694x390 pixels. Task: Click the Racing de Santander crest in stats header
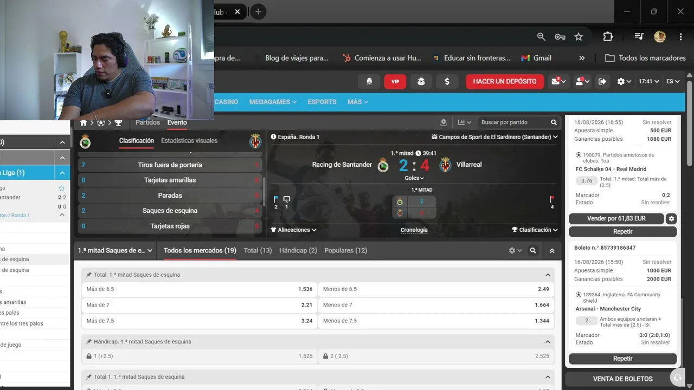[85, 141]
